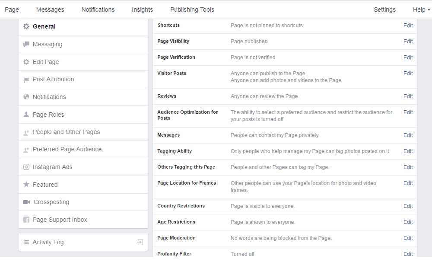
Task: Open Edit Page settings section
Action: point(83,62)
